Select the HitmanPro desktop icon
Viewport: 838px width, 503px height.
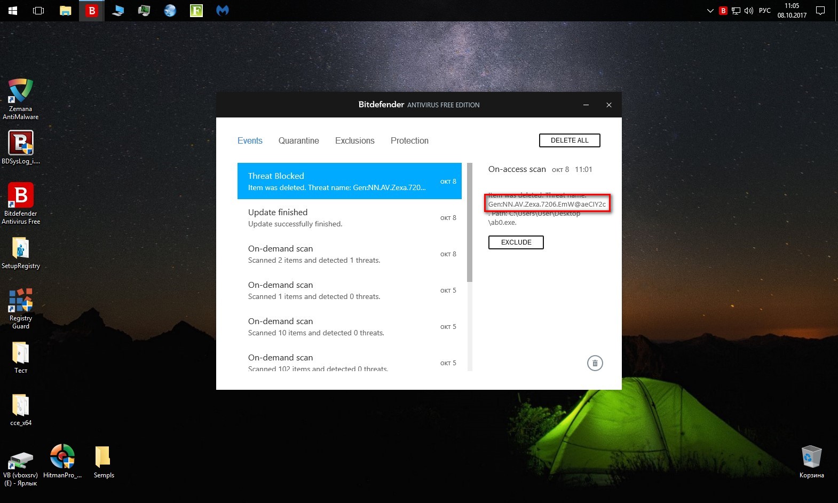62,461
